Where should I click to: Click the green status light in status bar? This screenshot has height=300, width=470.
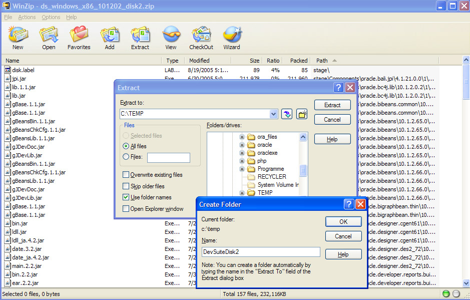446,293
